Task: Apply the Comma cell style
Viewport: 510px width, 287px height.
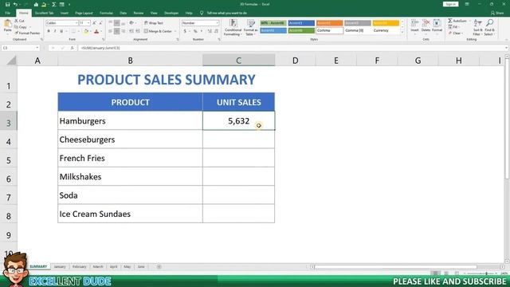Action: pyautogui.click(x=329, y=30)
